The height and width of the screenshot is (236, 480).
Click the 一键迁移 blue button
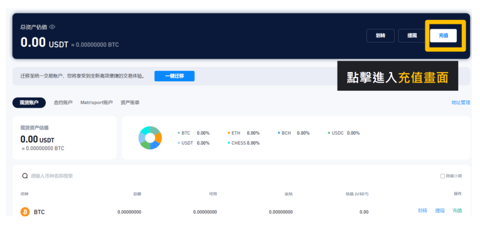coord(174,76)
